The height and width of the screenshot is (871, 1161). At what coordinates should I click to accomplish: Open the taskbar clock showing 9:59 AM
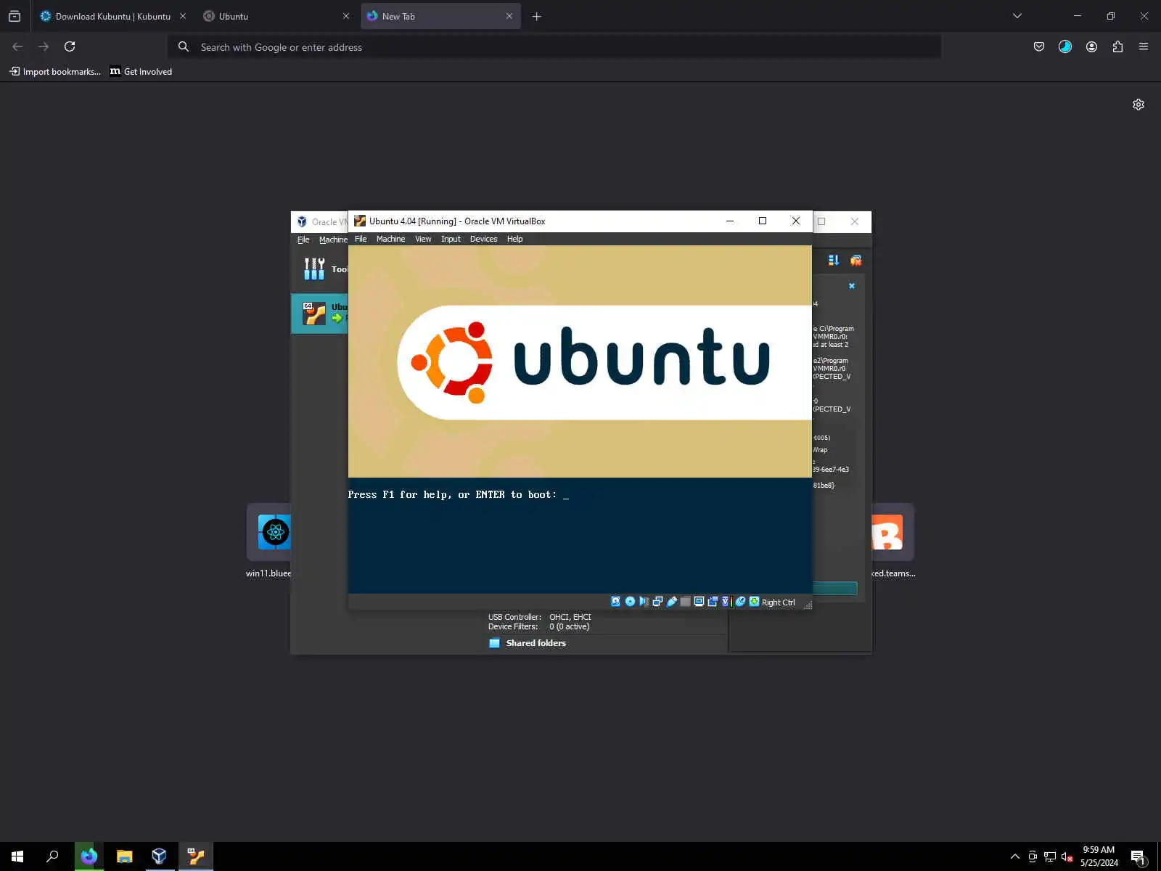[1099, 856]
